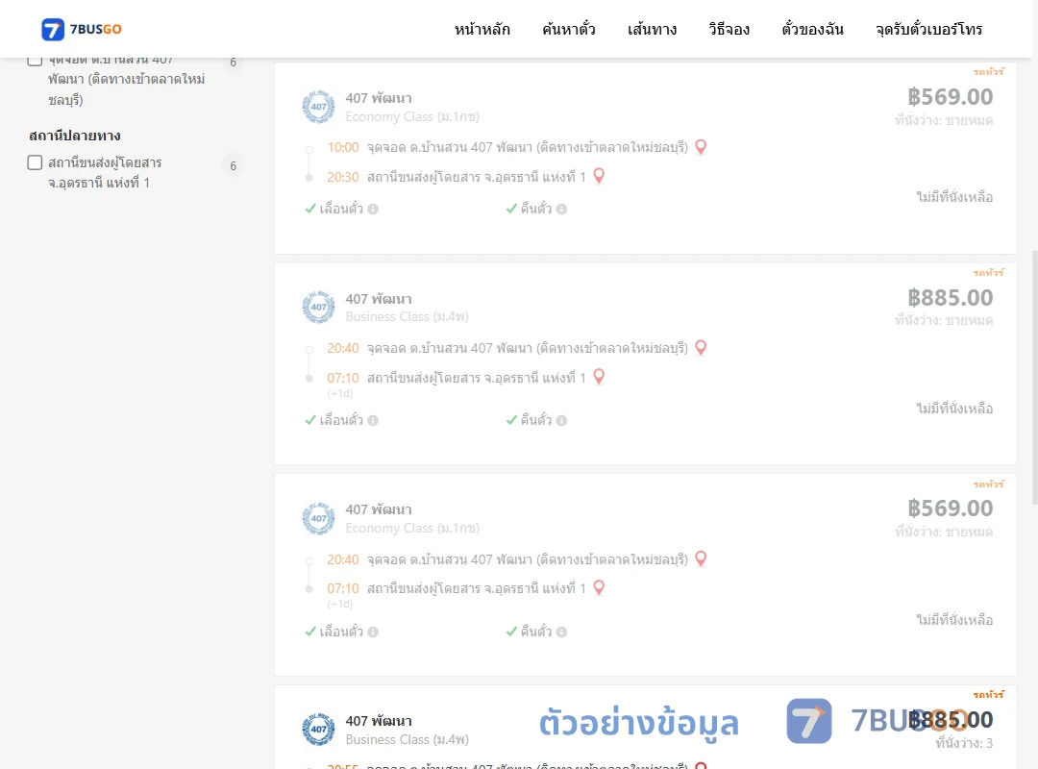
Task: Click ที่นั่งว่าง: 3 seat availability text
Action: click(964, 743)
